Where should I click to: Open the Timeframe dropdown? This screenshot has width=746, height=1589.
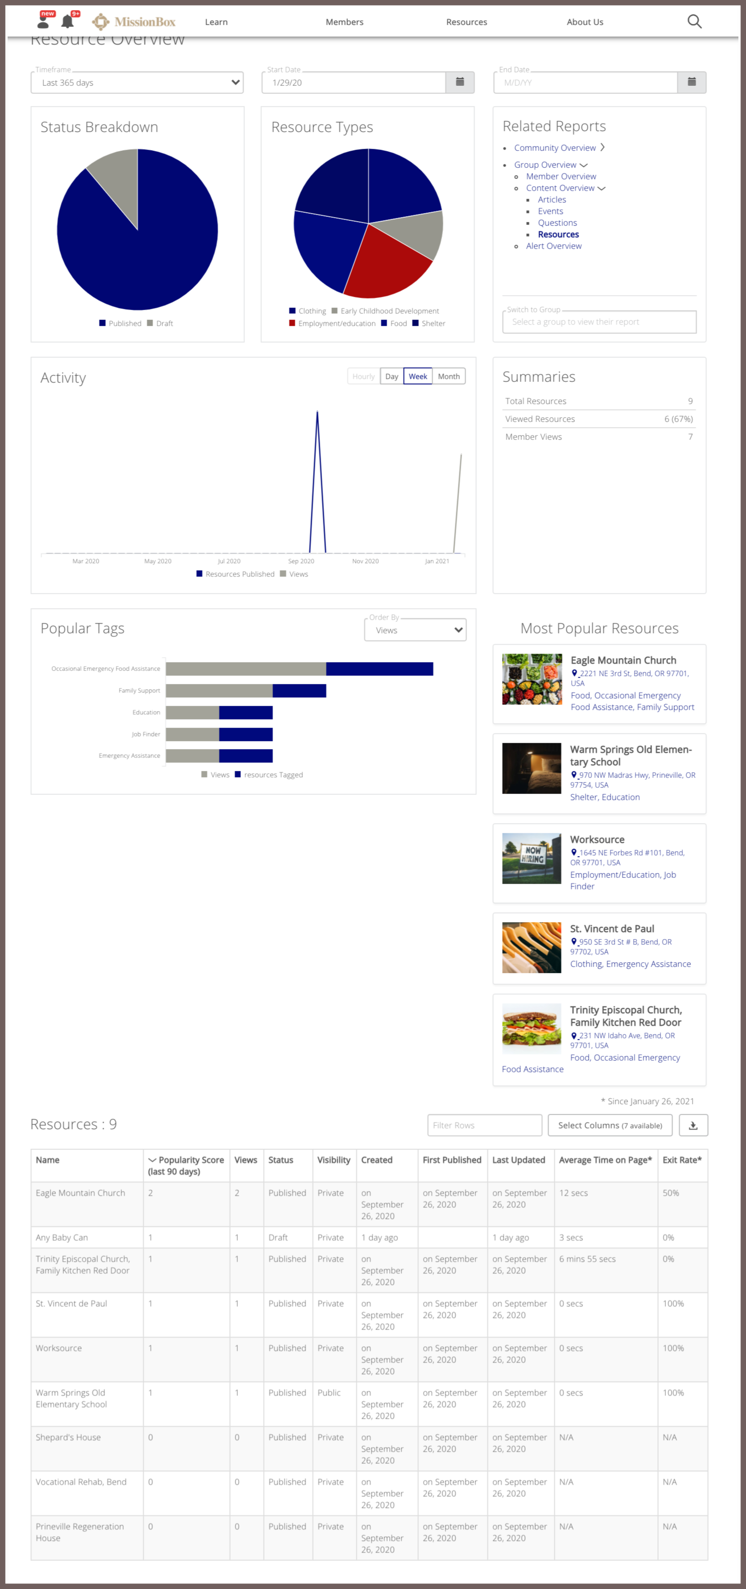click(x=137, y=83)
